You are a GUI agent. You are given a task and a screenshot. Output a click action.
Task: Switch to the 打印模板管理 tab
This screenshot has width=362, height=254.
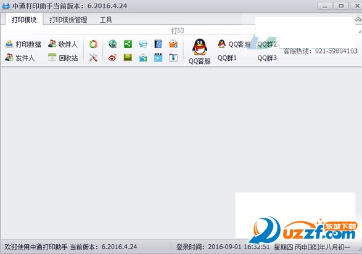68,20
